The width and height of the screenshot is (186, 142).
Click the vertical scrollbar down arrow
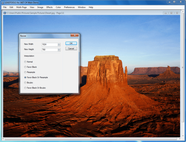[183, 136]
